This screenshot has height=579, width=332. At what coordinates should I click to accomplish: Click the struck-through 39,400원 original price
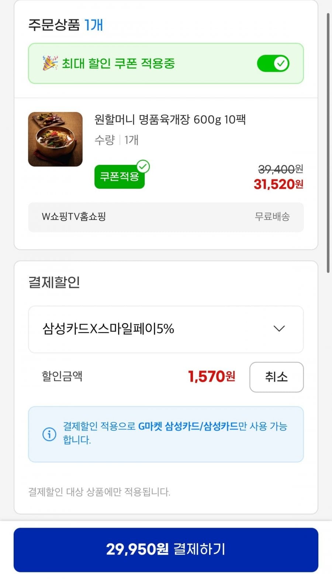280,169
